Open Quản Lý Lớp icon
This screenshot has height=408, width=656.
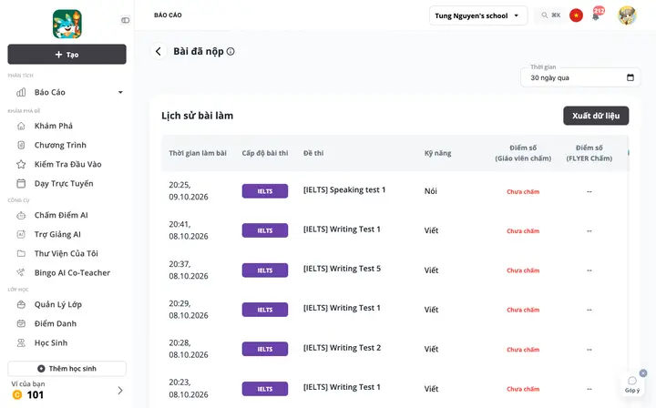pyautogui.click(x=21, y=304)
